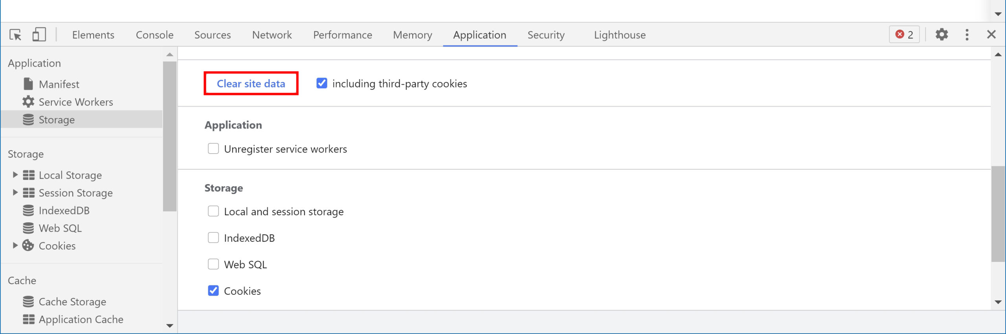Check Local and session storage option
The width and height of the screenshot is (1006, 334).
tap(213, 211)
